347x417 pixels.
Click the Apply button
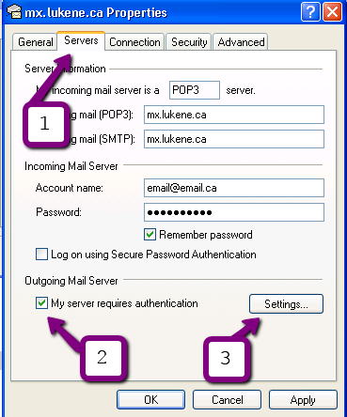click(x=303, y=399)
